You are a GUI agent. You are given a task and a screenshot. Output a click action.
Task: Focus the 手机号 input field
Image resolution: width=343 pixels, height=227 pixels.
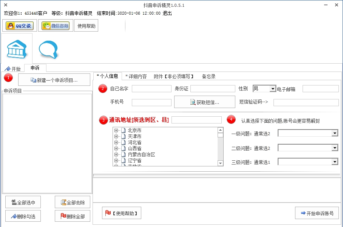(151, 102)
